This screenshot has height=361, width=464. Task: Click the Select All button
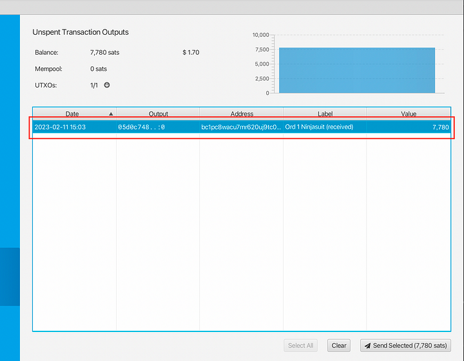tap(301, 346)
